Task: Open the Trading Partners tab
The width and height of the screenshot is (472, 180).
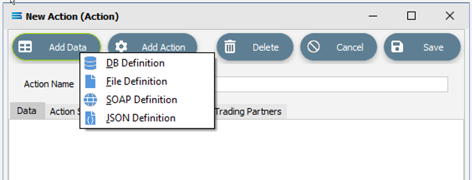Action: pyautogui.click(x=248, y=111)
